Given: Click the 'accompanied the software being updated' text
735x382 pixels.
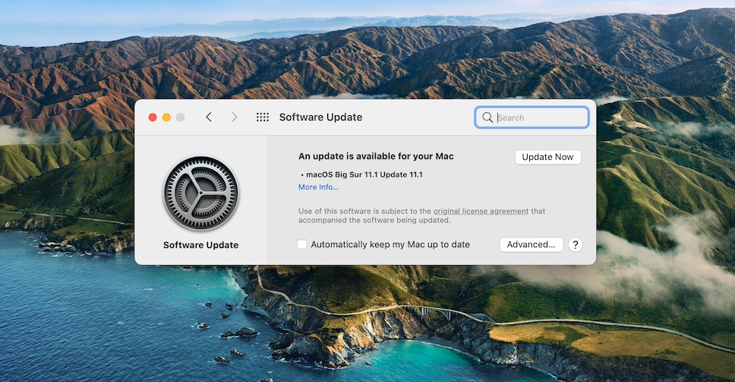Looking at the screenshot, I should coord(374,221).
